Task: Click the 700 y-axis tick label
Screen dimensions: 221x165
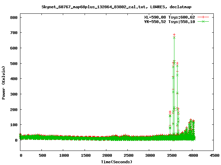Action: (14, 33)
